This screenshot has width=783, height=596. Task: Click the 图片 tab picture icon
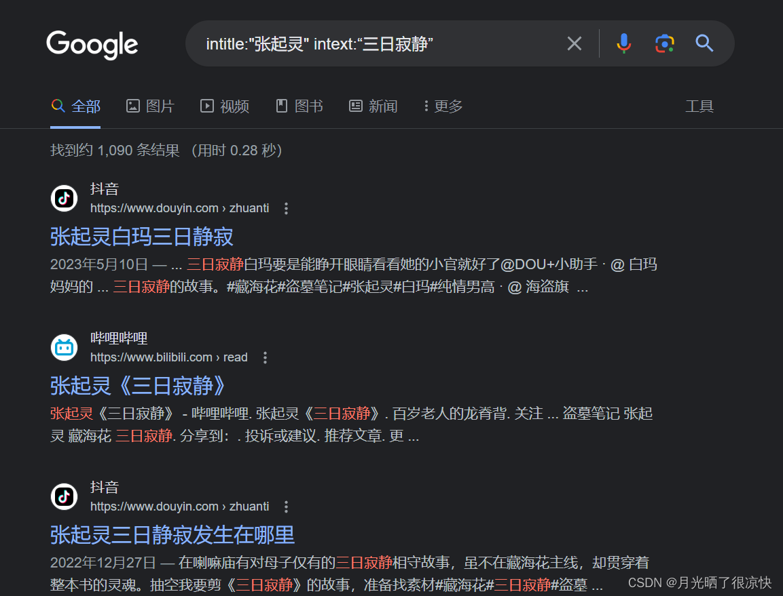pos(133,106)
